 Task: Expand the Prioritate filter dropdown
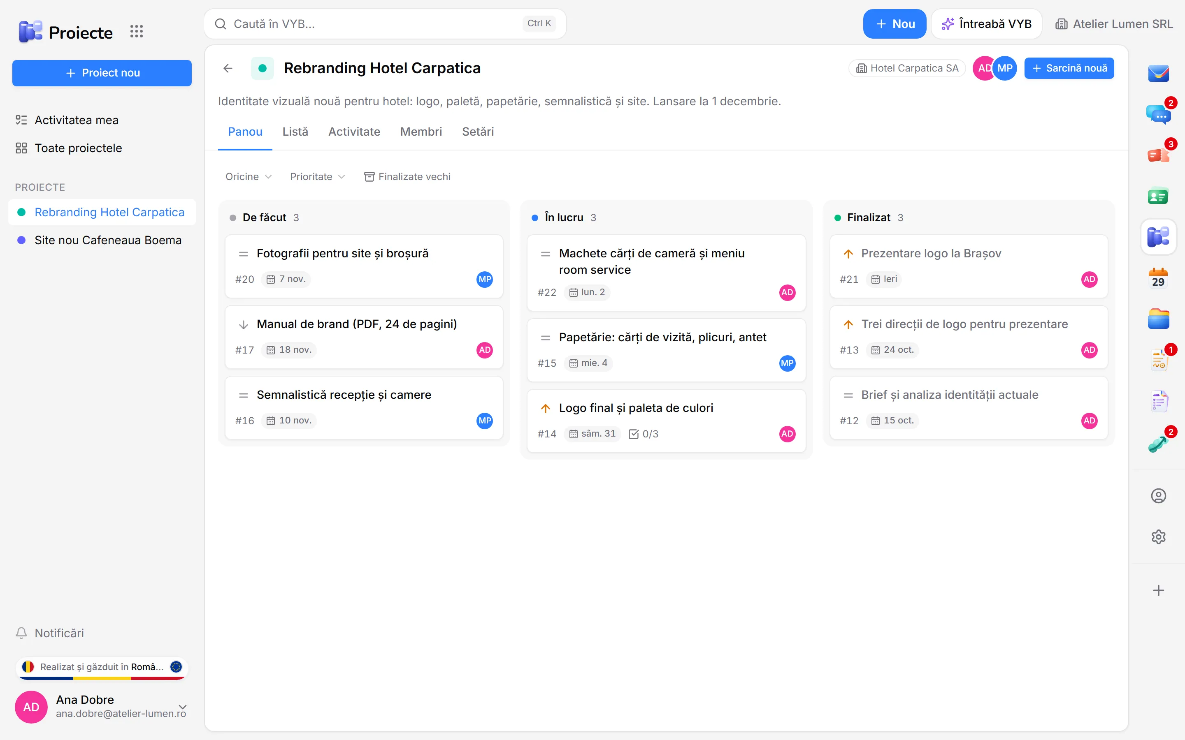317,177
